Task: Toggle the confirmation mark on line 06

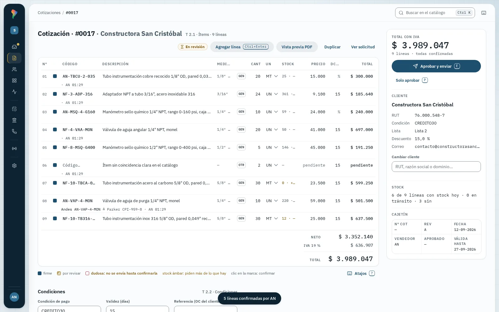Action: point(55,165)
